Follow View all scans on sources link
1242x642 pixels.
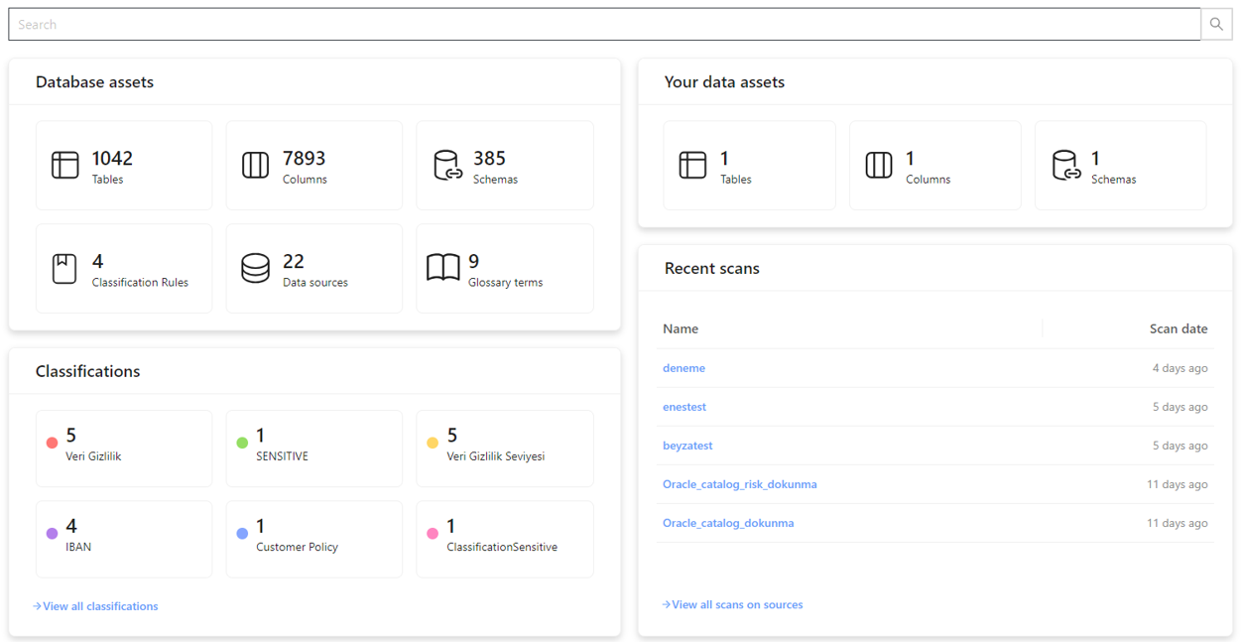[x=736, y=604]
